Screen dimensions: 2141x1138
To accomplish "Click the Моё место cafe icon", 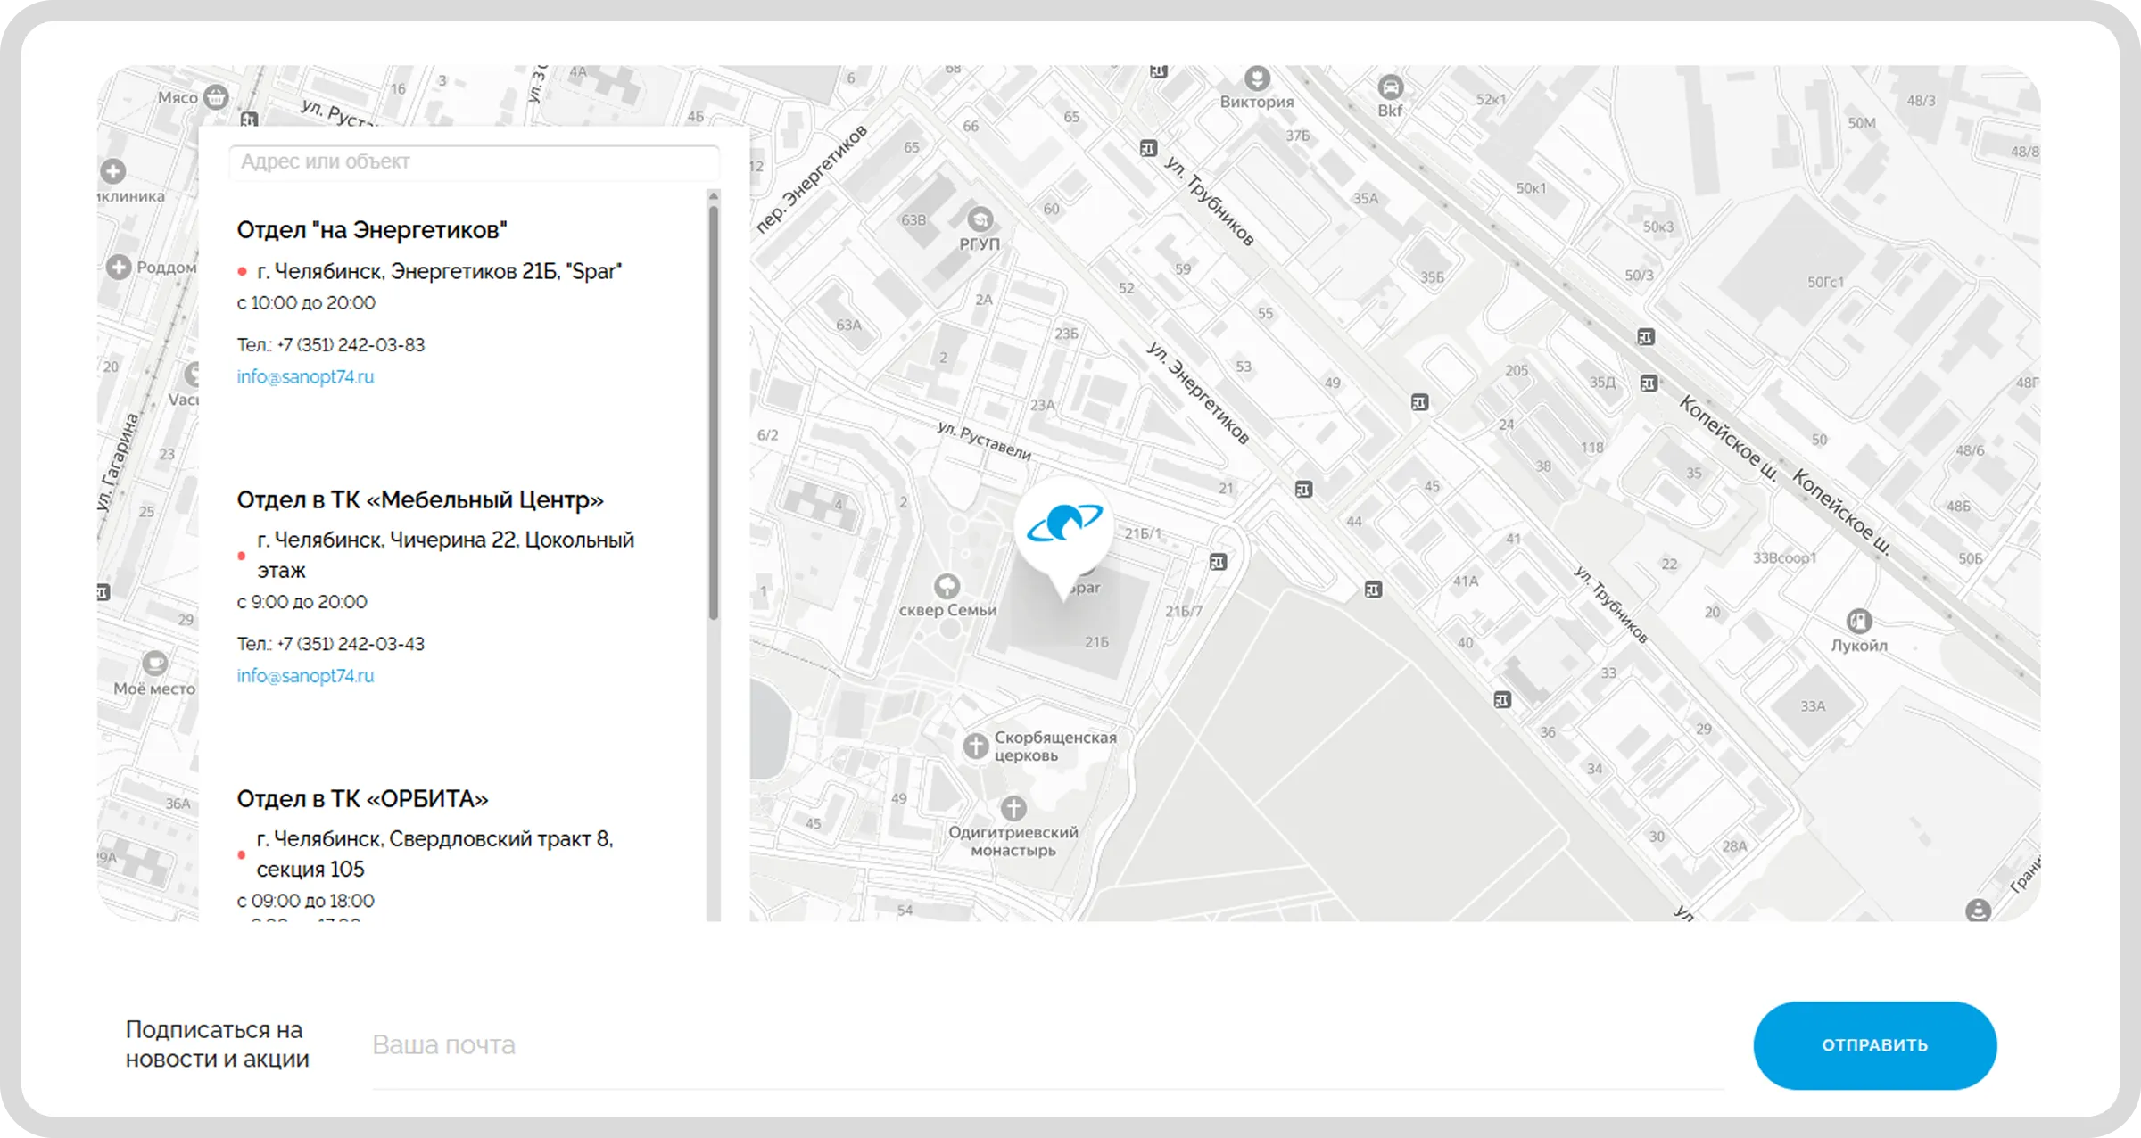I will pyautogui.click(x=154, y=664).
